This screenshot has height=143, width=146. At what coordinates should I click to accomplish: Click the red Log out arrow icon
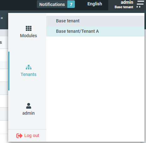(x=20, y=136)
